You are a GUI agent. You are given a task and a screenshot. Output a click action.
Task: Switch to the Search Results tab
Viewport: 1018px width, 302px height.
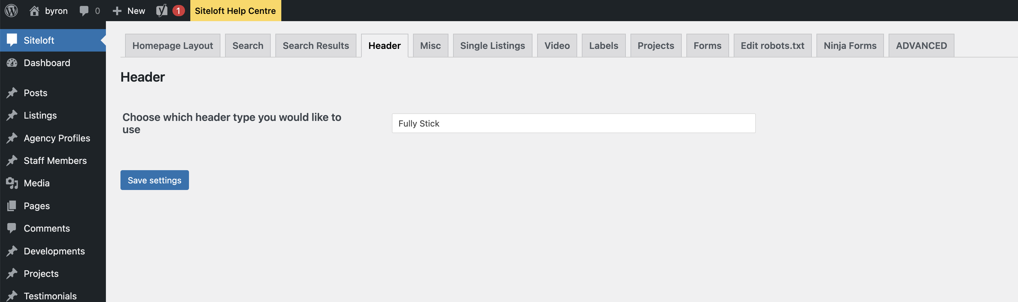pos(316,46)
